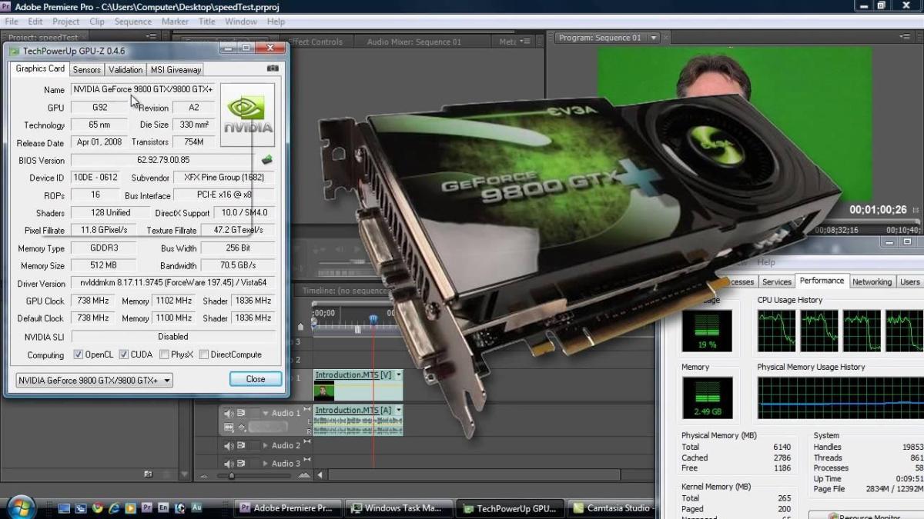Mute the Audio 1 track speaker icon
This screenshot has width=924, height=519.
229,414
